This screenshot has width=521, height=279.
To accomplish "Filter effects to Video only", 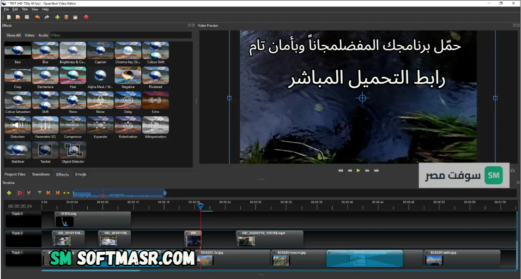I will pyautogui.click(x=30, y=35).
